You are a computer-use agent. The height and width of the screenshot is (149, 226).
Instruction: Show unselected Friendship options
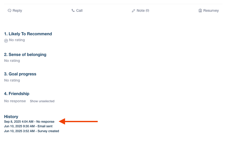tap(42, 101)
